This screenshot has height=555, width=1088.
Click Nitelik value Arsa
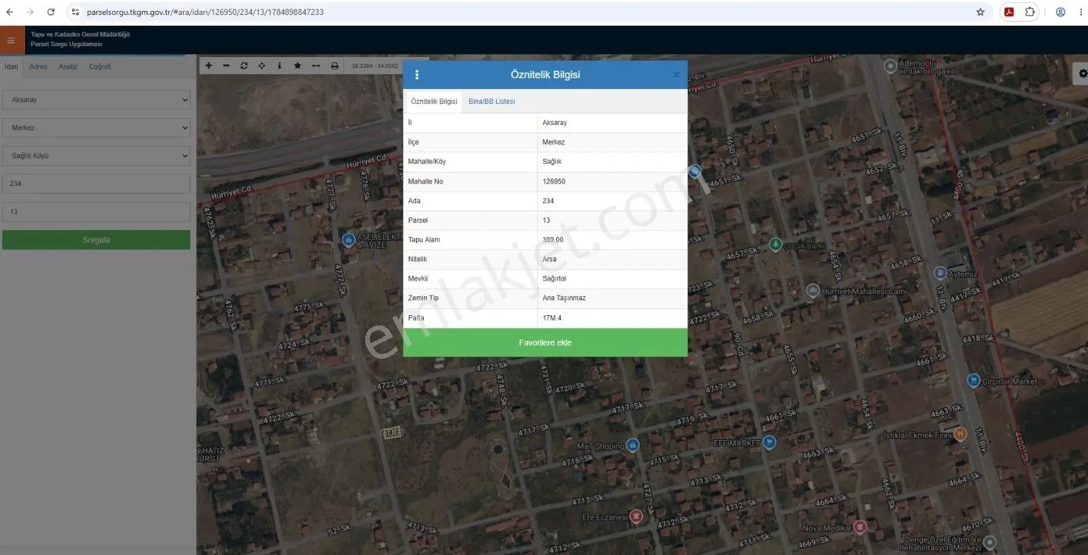click(549, 259)
